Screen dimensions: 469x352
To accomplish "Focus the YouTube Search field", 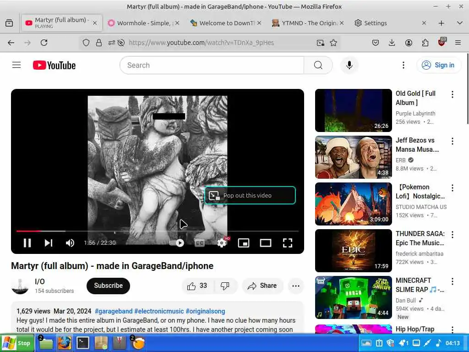I will pyautogui.click(x=212, y=65).
